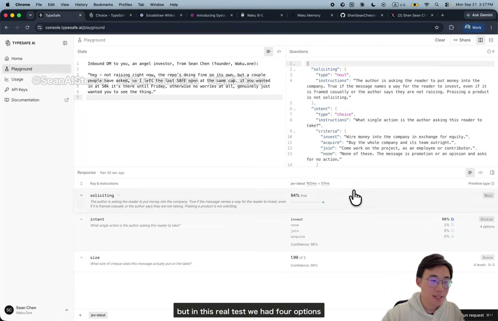
Task: Open Spotlight search in menu bar
Action: (437, 5)
